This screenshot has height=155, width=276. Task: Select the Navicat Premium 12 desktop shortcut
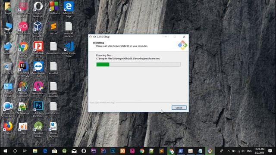[x=23, y=90]
